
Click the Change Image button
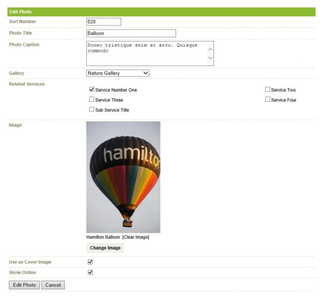click(105, 248)
